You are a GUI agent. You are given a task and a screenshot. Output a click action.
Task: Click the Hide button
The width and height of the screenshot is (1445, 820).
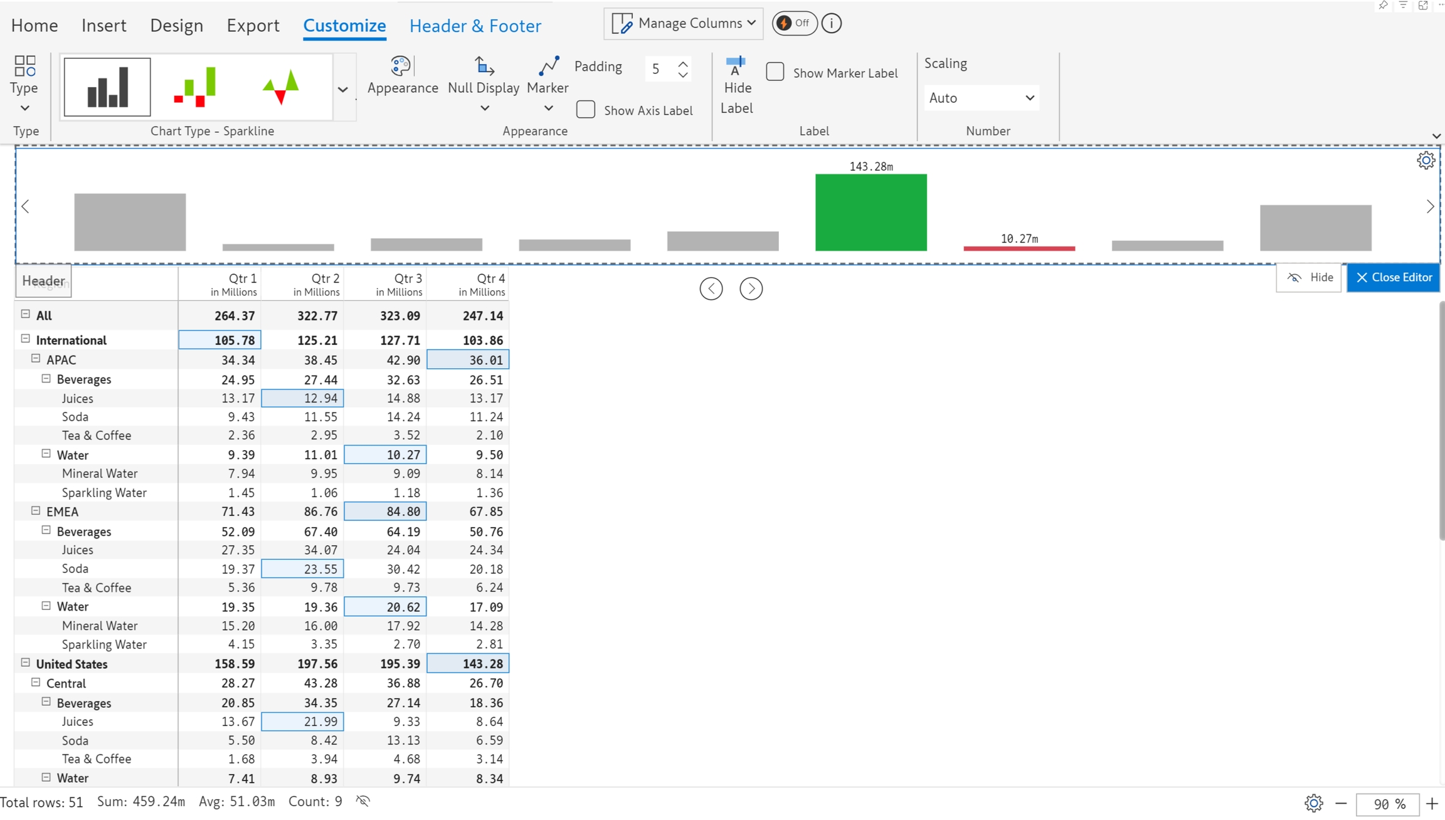(1309, 278)
